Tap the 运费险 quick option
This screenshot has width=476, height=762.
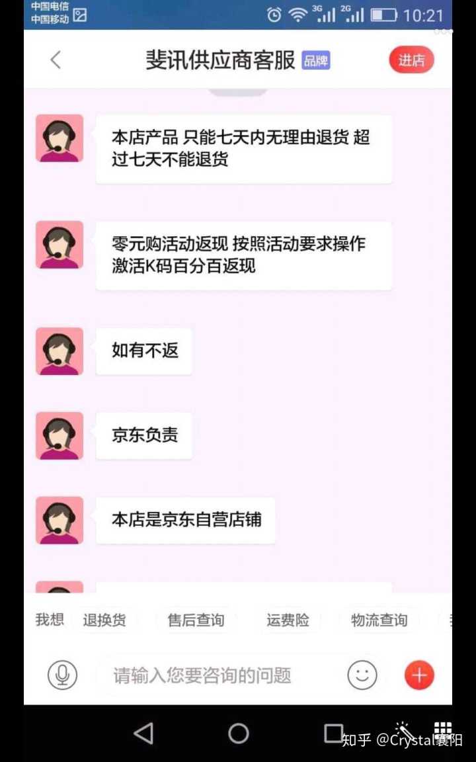point(288,620)
